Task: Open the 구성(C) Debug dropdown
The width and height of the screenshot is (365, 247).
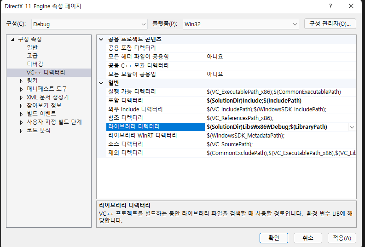Action: pos(89,24)
